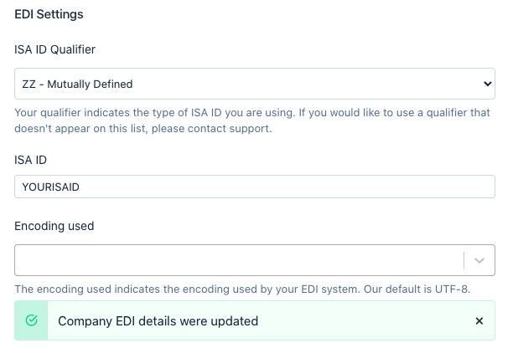The height and width of the screenshot is (348, 513).
Task: Click the 'Our default is UTF-8' hint
Action: [x=417, y=289]
